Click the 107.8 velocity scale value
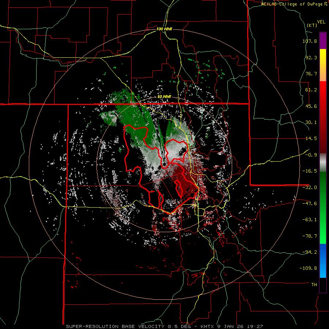The image size is (329, 329). pyautogui.click(x=310, y=41)
